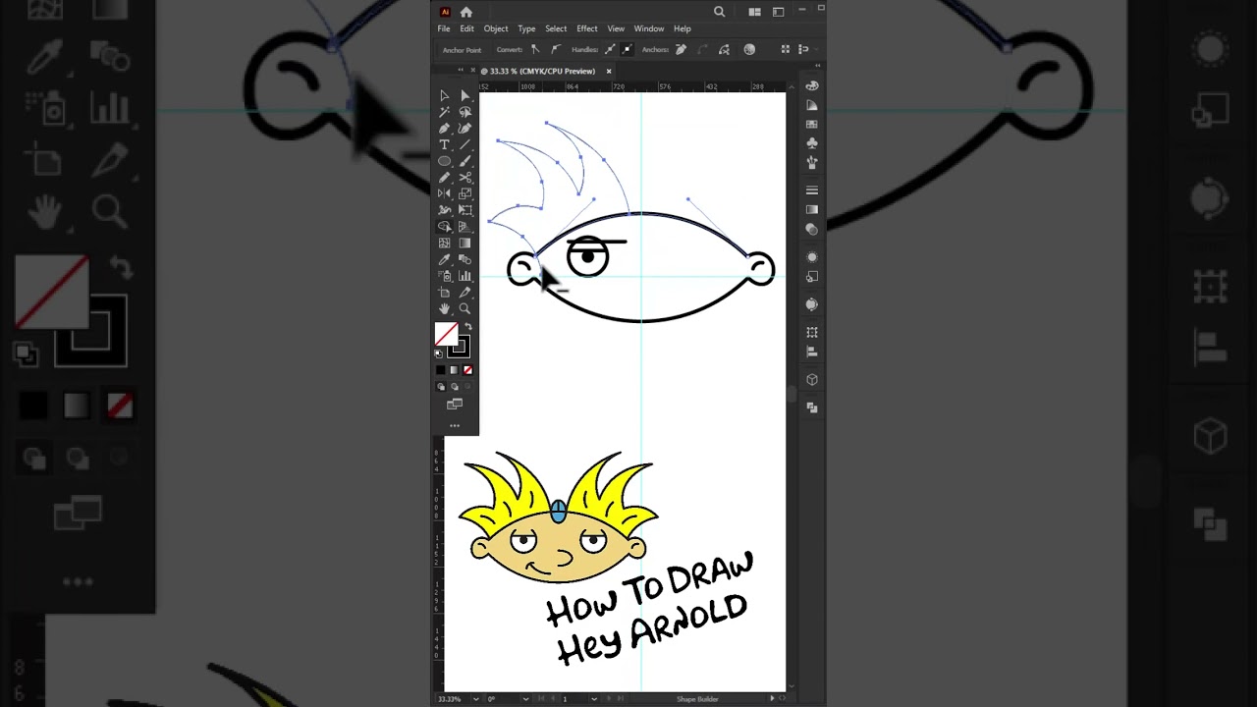The image size is (1257, 707).
Task: Select the Width/Warp tool
Action: 444,210
